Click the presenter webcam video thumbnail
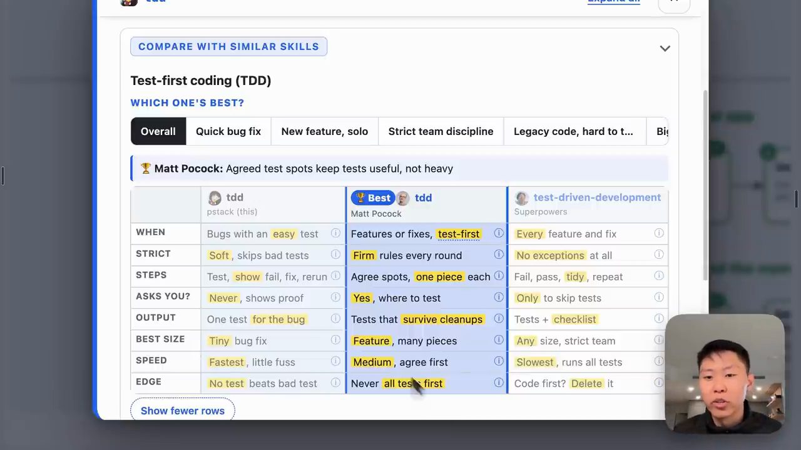Screen dimensions: 801x450 (724, 374)
